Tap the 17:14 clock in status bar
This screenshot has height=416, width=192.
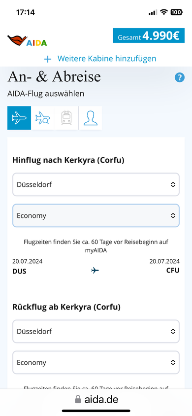26,12
